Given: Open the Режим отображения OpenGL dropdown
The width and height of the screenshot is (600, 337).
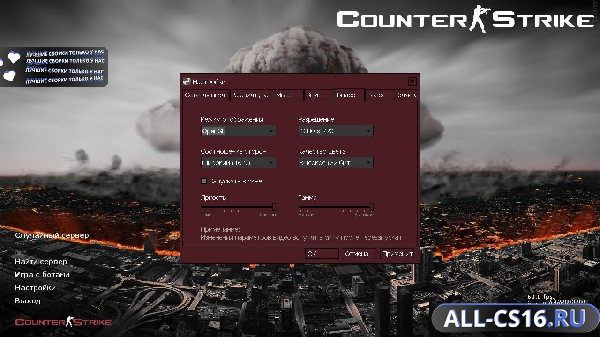Looking at the screenshot, I should point(238,131).
